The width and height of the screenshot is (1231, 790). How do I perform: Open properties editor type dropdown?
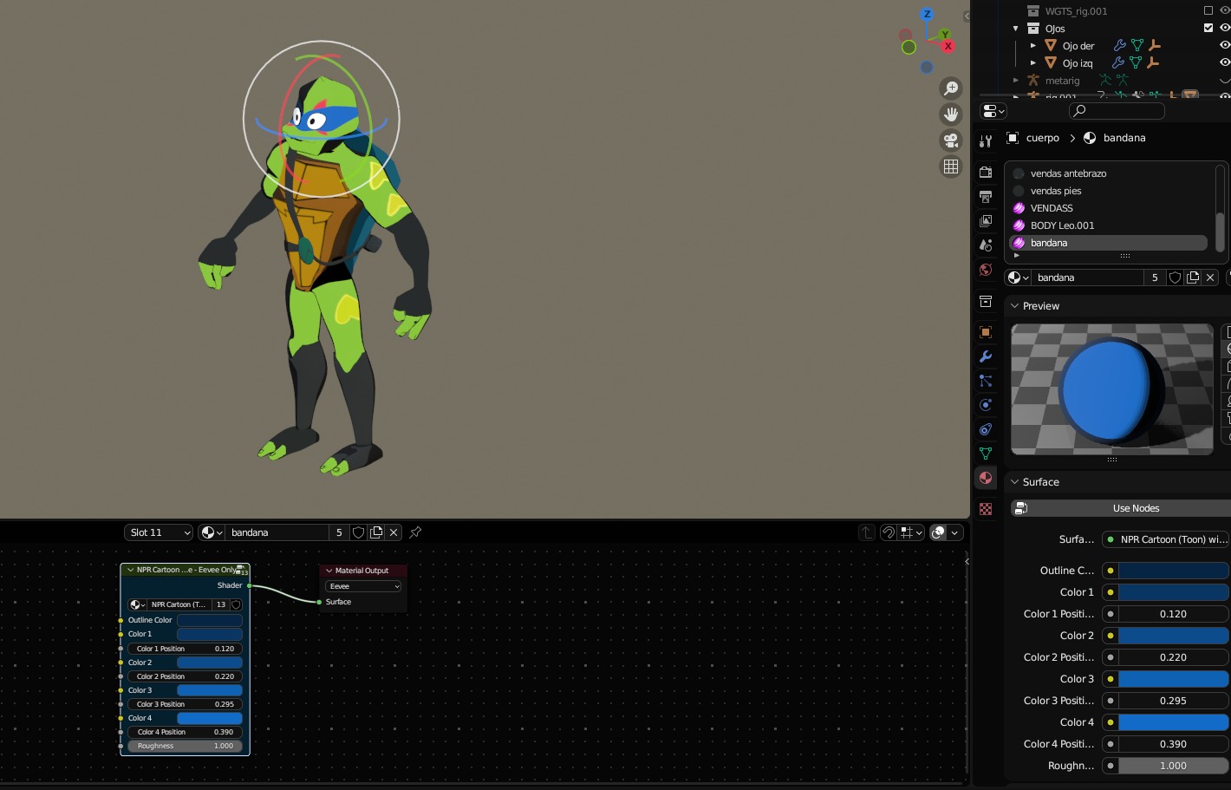(993, 111)
